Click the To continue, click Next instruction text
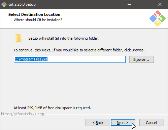This screenshot has width=168, height=130. [x=79, y=50]
